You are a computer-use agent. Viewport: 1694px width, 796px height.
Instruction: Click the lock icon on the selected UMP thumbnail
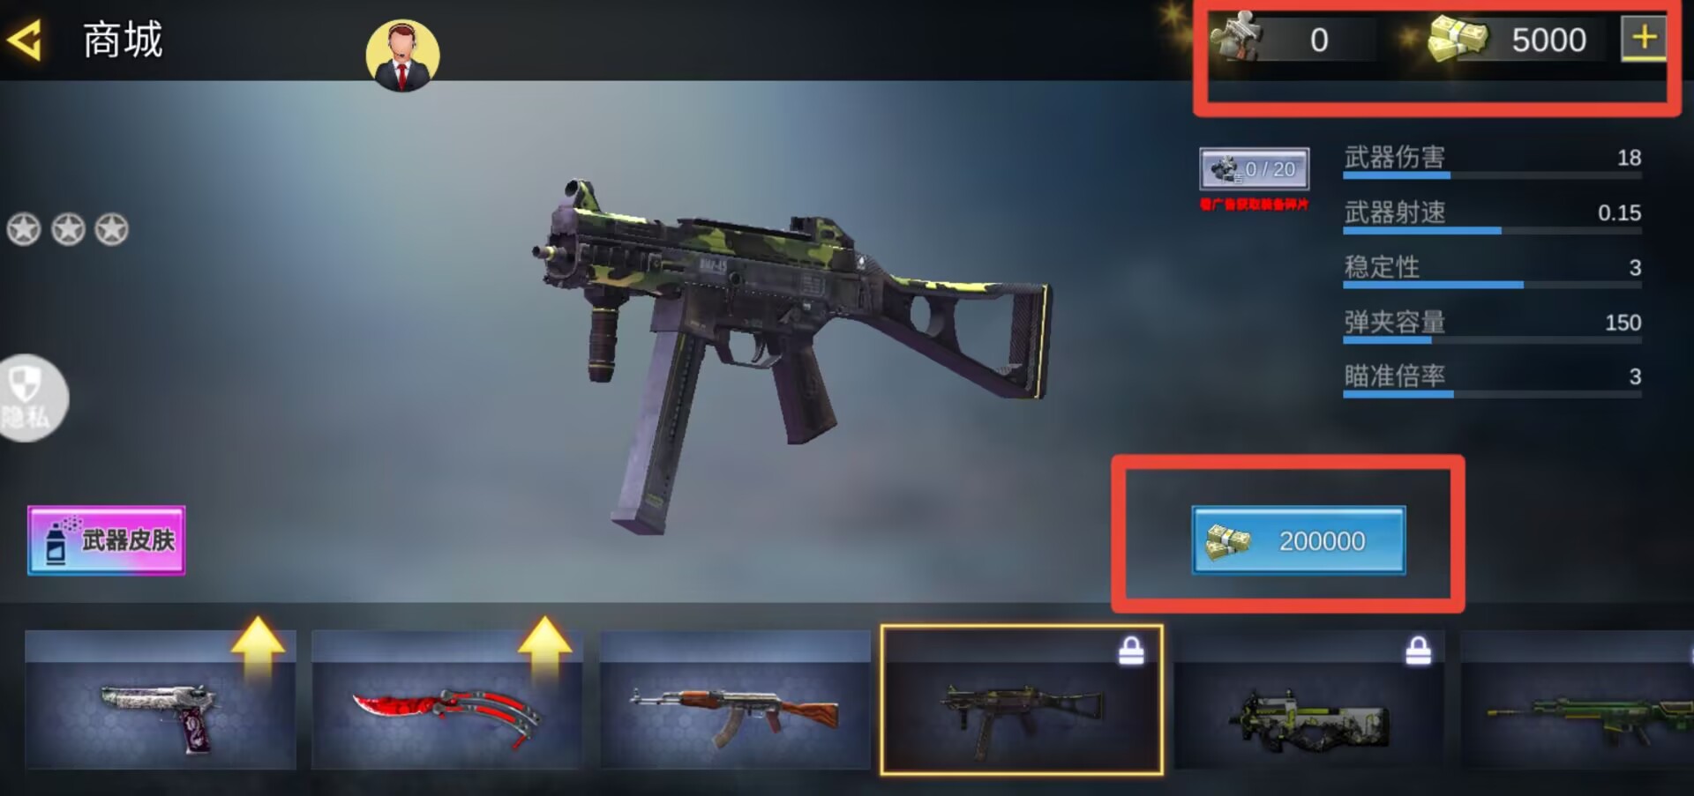click(x=1131, y=651)
